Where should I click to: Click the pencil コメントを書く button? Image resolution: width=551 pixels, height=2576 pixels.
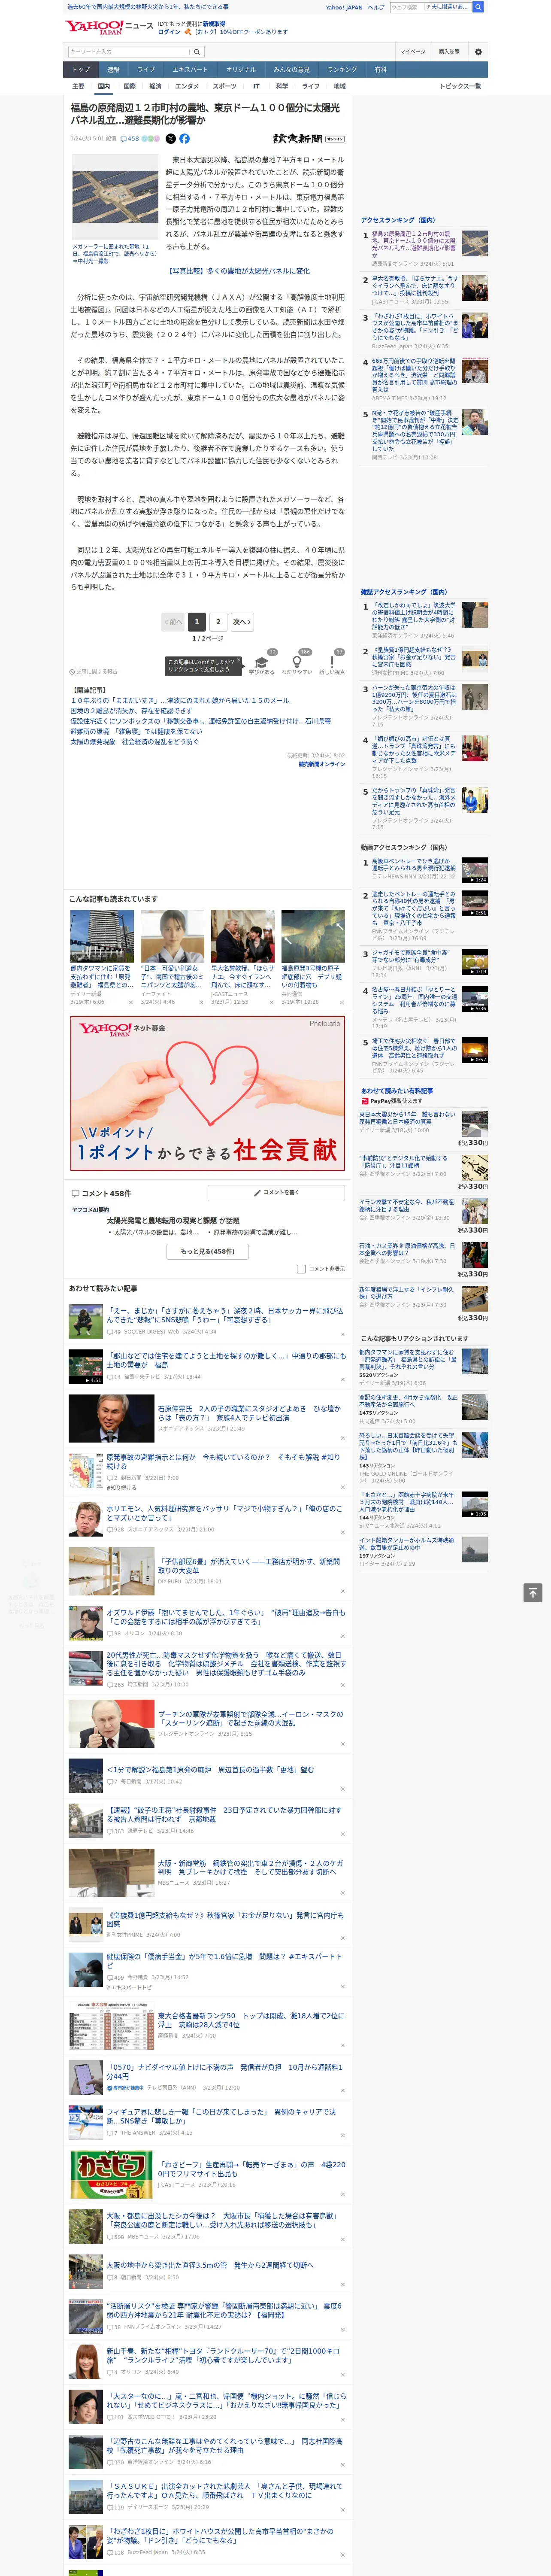[x=276, y=1193]
